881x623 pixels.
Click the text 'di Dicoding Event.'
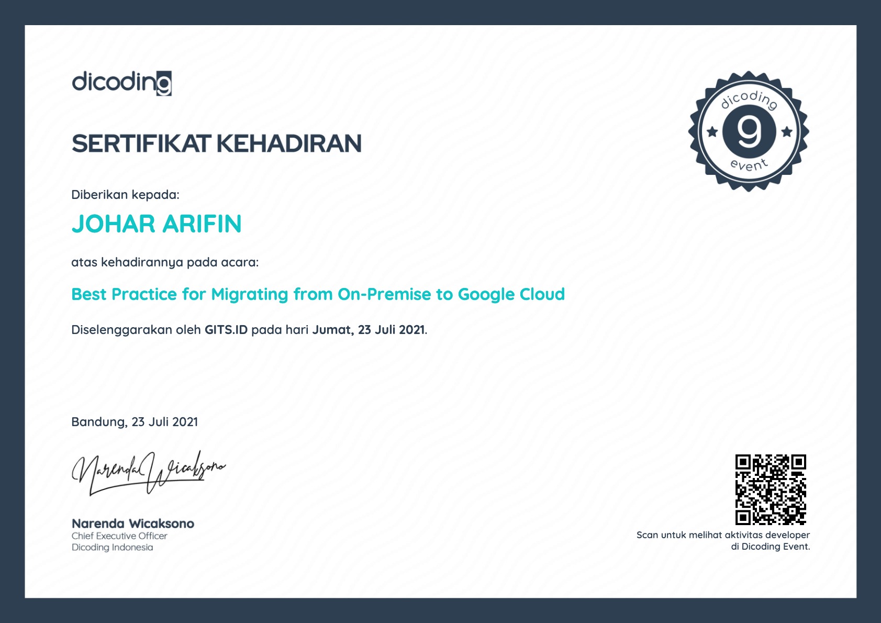tap(771, 547)
